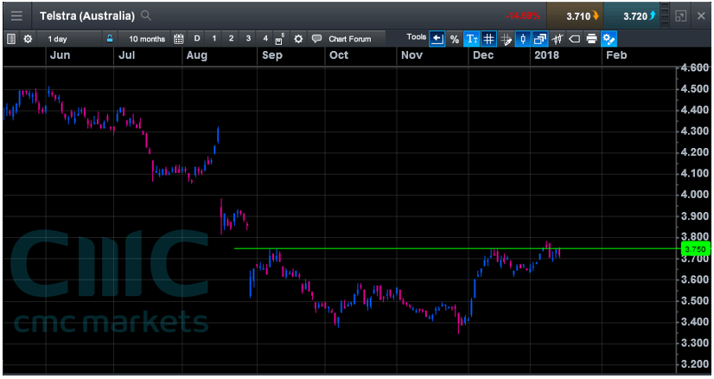The width and height of the screenshot is (714, 379).
Task: Search for an instrument with the magnifier icon
Action: point(146,16)
